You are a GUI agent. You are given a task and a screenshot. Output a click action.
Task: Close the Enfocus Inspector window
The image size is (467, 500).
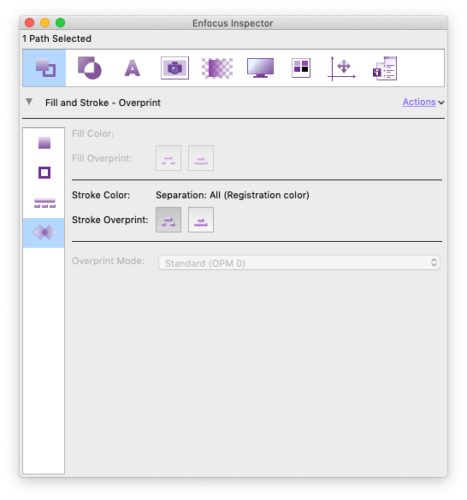(29, 23)
